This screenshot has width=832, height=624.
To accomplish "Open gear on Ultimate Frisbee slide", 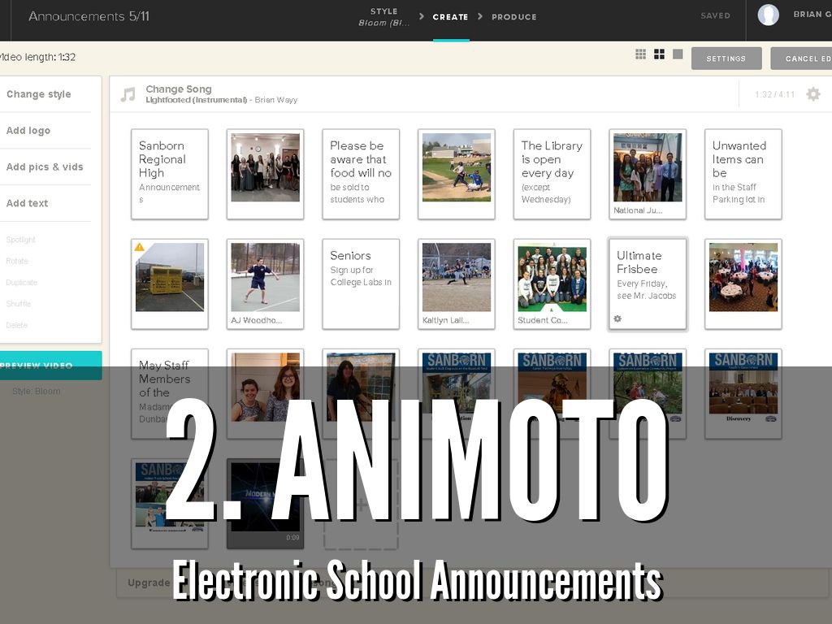I will (617, 318).
